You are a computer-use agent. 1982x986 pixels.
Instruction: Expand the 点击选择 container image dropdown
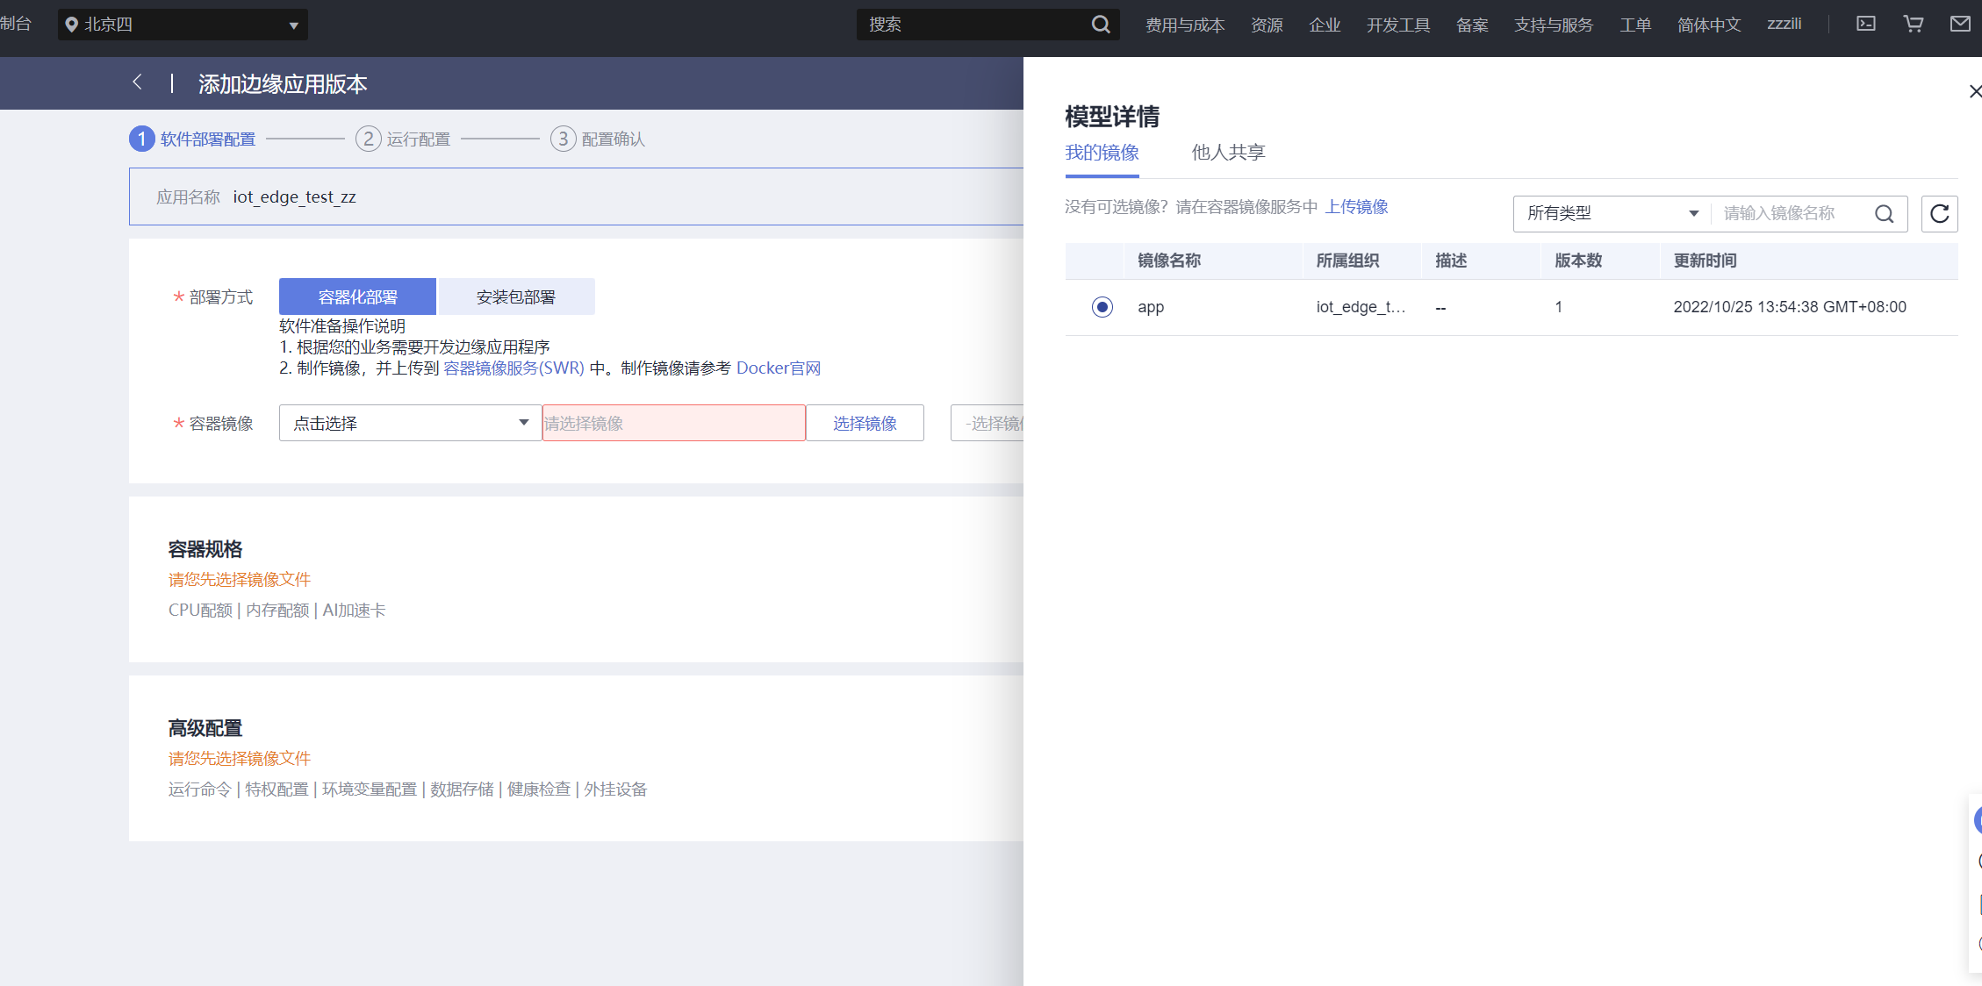click(x=410, y=423)
